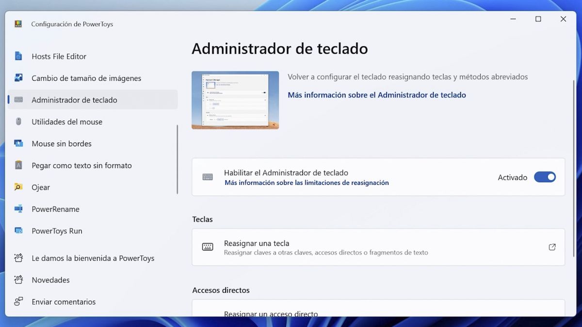Disable the Administrador de teclado toggle
Screen dimensions: 582x327
[545, 177]
